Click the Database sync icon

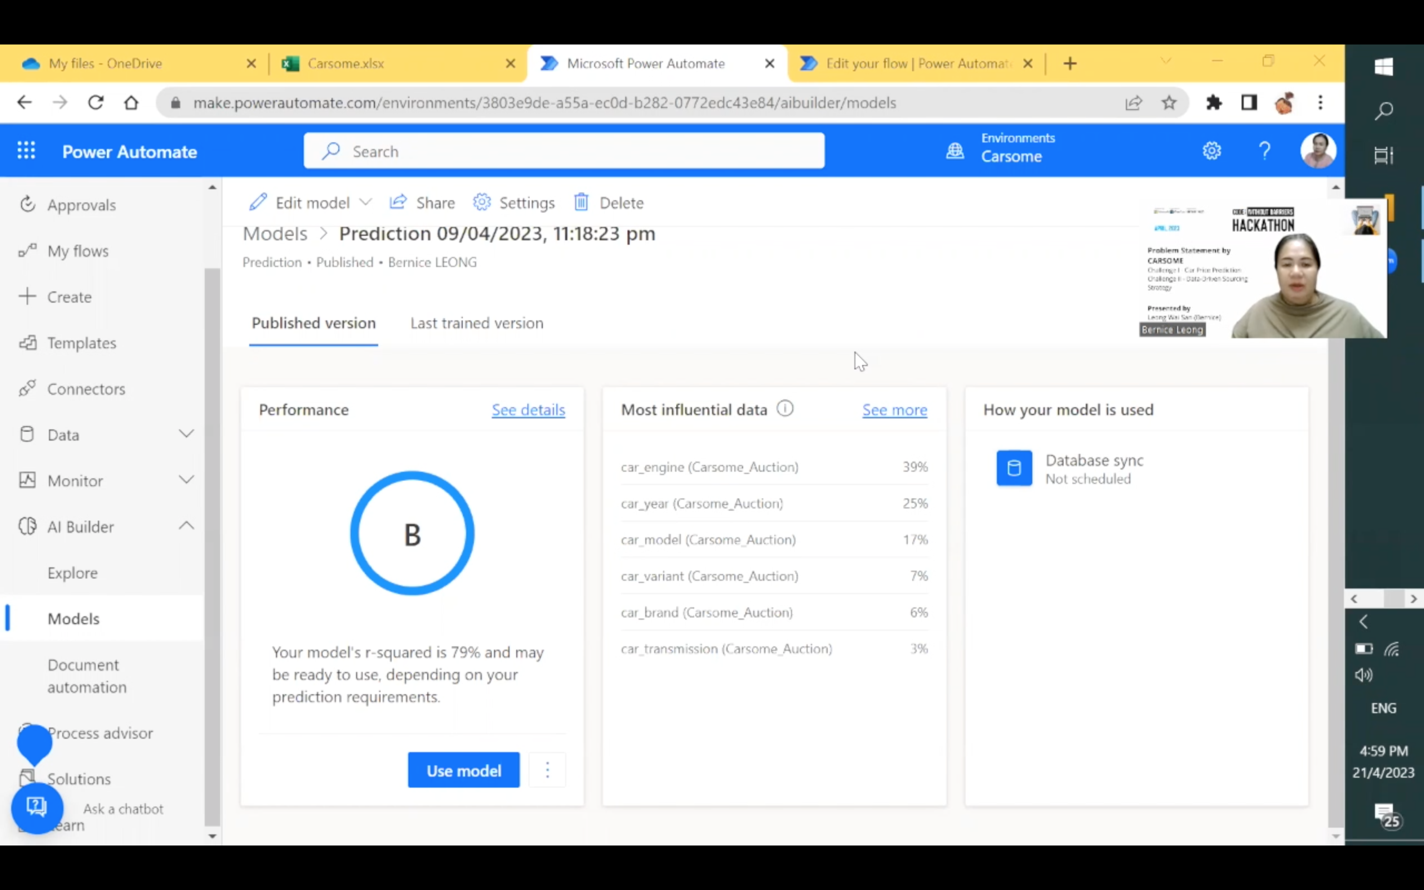[1014, 468]
